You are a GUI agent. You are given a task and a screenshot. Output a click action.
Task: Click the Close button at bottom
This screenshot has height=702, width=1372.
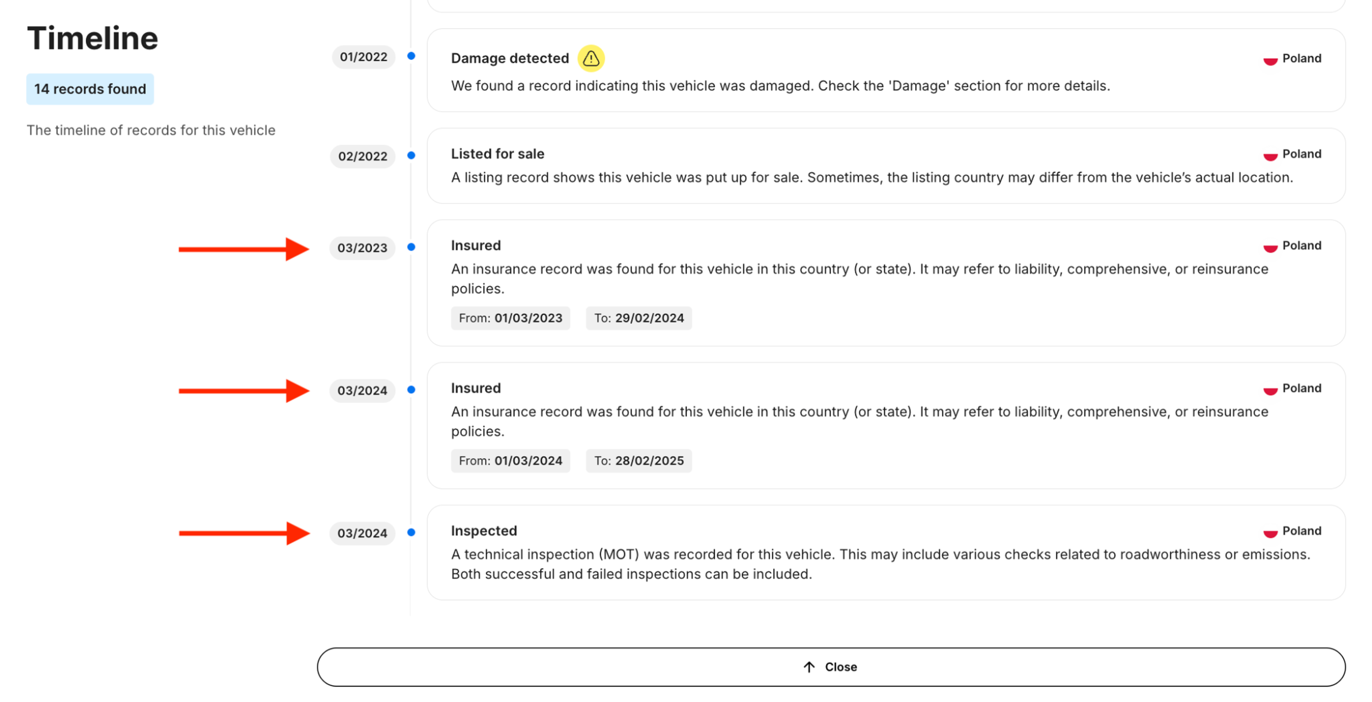coord(831,667)
